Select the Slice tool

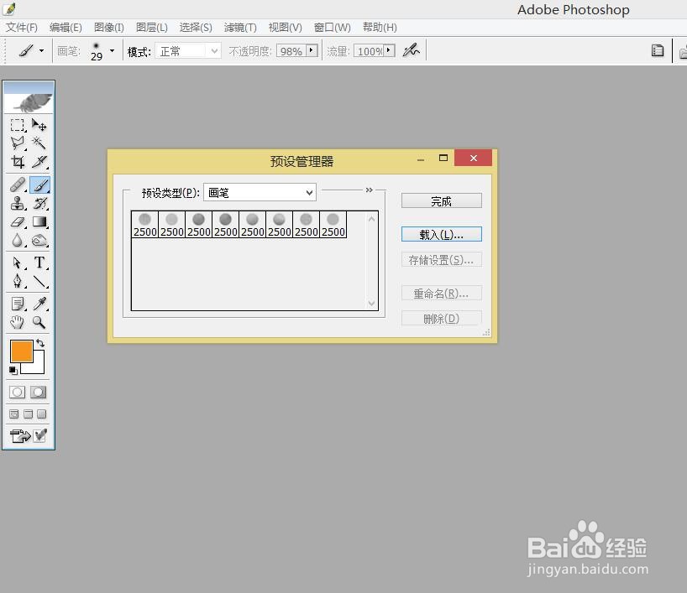[x=39, y=162]
